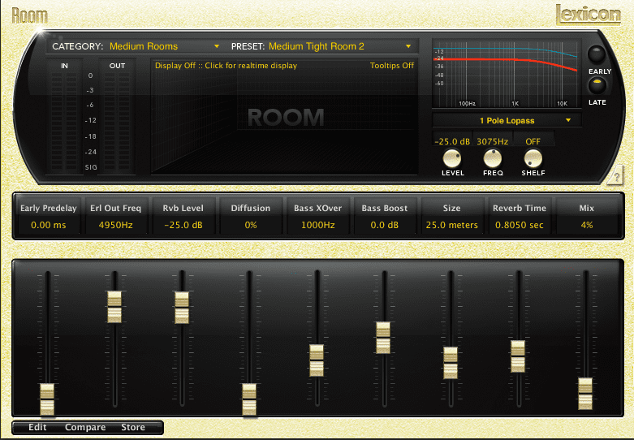This screenshot has height=440, width=634.
Task: Click the Reverb Time label
Action: (520, 208)
